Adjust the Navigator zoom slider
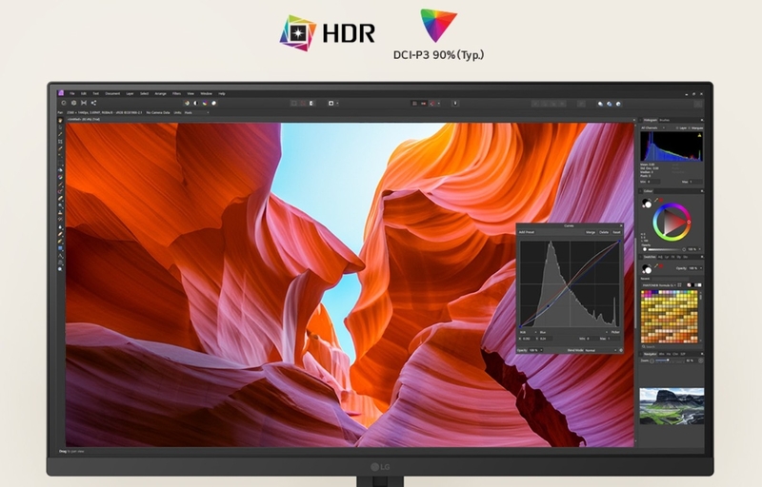 point(669,360)
